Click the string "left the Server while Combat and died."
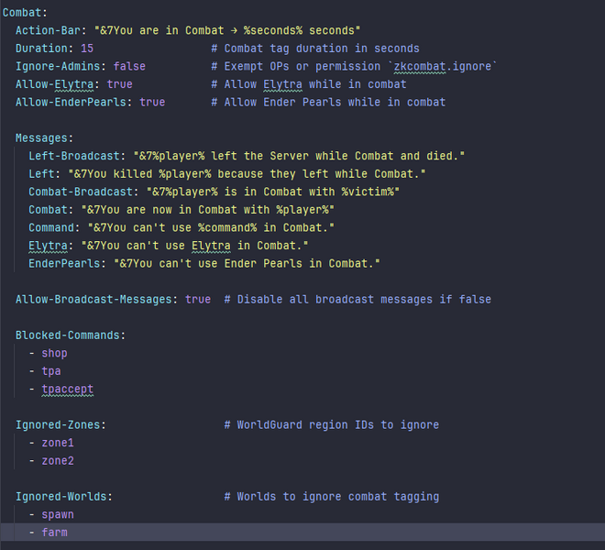 [x=335, y=156]
